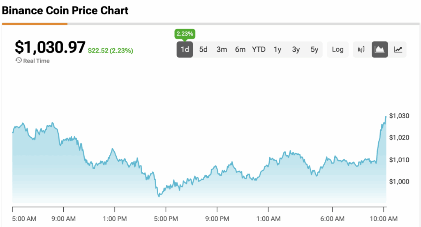The width and height of the screenshot is (421, 227).
Task: Click the 5:00 PM time axis label
Action: click(x=166, y=219)
